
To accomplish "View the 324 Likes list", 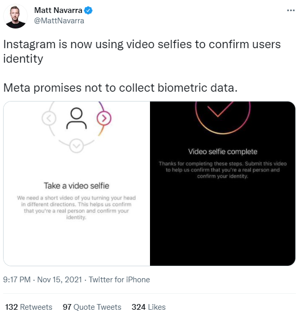I will [148, 307].
